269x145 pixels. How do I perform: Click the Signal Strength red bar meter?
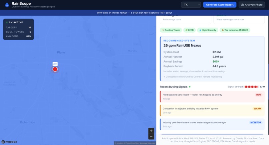(x=252, y=87)
